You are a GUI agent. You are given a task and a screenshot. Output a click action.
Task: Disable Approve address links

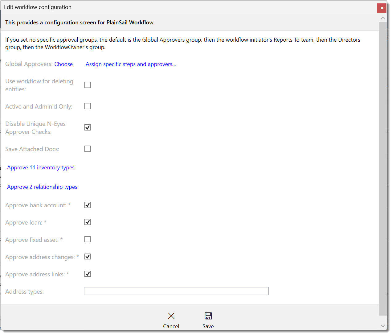[87, 274]
